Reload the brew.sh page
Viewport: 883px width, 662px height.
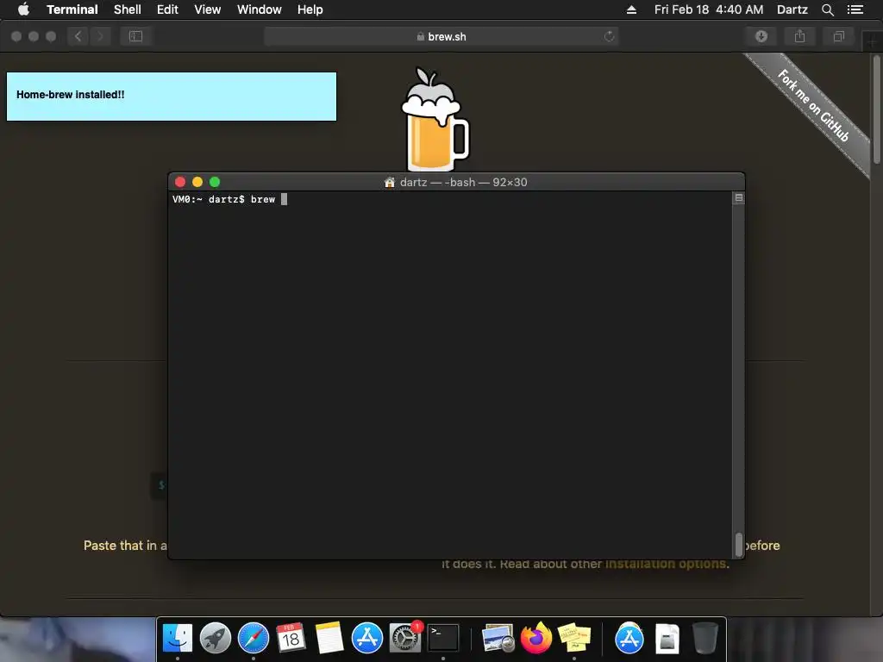pos(609,36)
